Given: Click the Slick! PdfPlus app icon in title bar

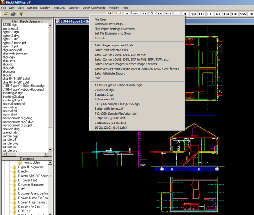Looking at the screenshot, I should point(2,2).
